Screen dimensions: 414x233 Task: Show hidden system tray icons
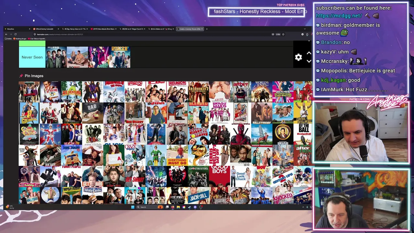[x=303, y=207]
